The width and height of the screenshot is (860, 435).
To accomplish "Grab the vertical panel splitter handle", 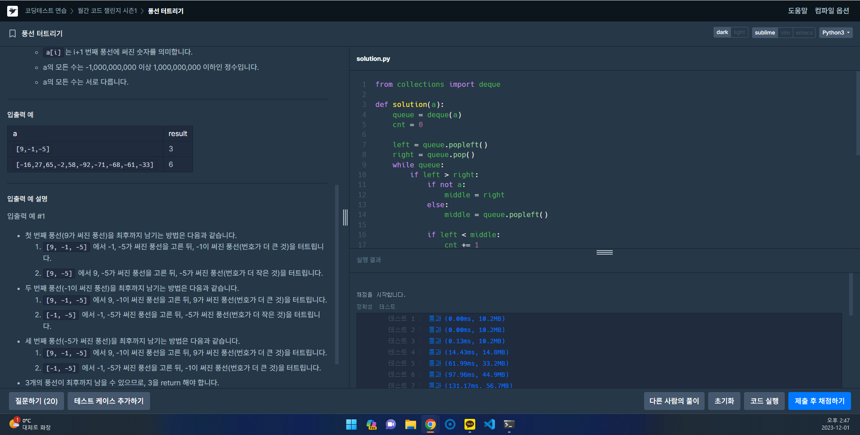I will 345,217.
